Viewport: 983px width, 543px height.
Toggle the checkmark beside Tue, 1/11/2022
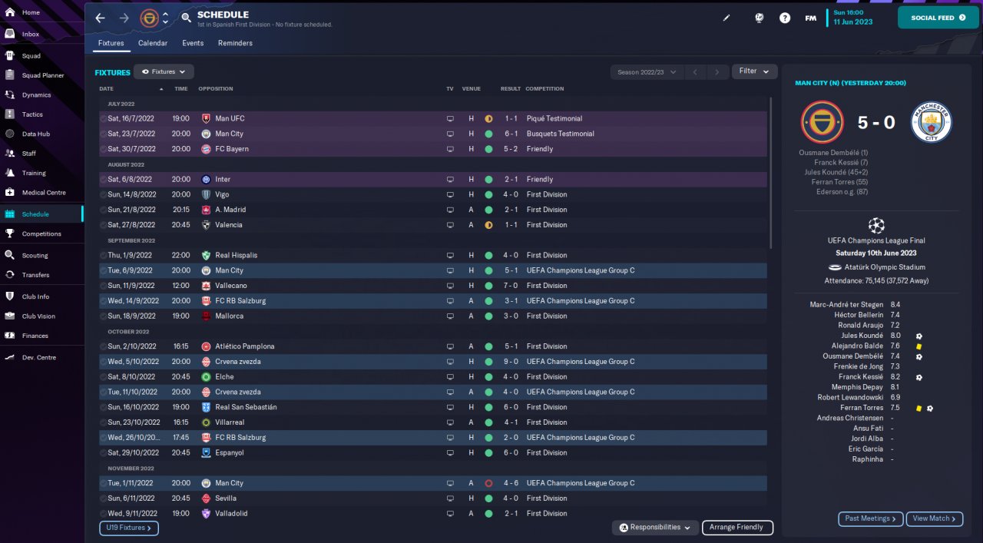[103, 483]
